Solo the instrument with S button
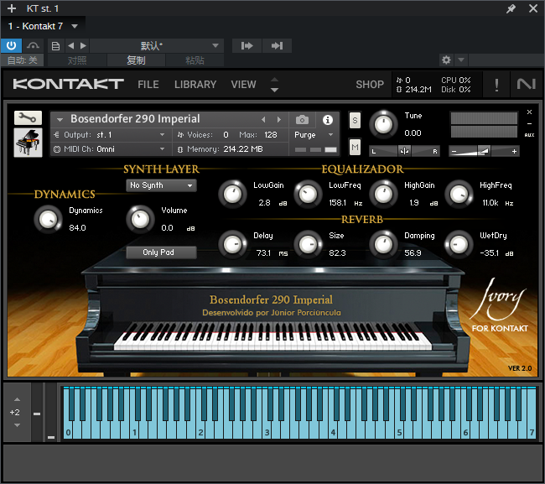 coord(355,120)
